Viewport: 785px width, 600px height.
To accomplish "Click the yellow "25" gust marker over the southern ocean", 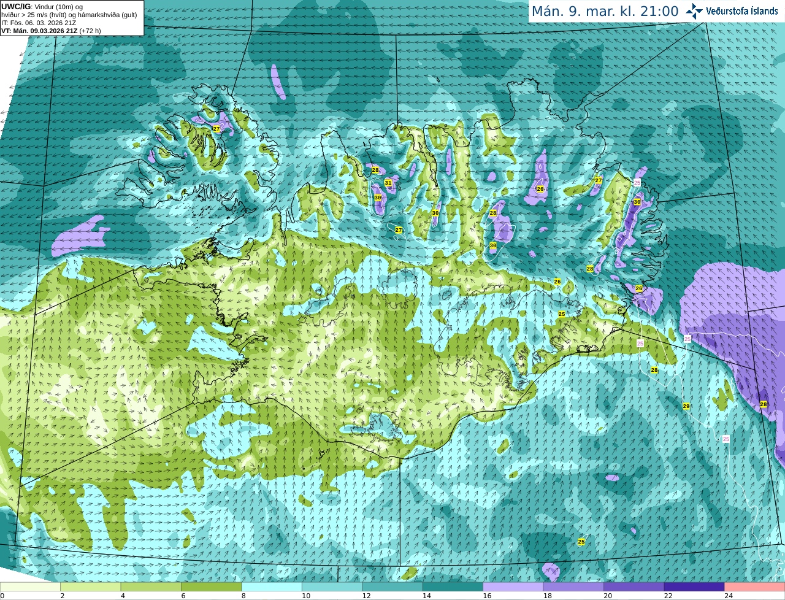I will pyautogui.click(x=581, y=542).
